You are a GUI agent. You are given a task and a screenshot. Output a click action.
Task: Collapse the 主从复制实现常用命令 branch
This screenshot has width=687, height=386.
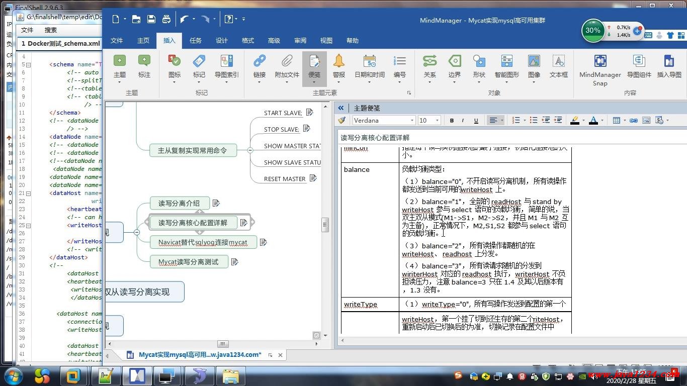tap(250, 150)
